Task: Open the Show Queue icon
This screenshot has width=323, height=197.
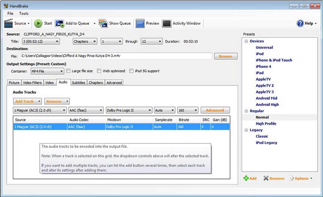Action: coord(103,23)
